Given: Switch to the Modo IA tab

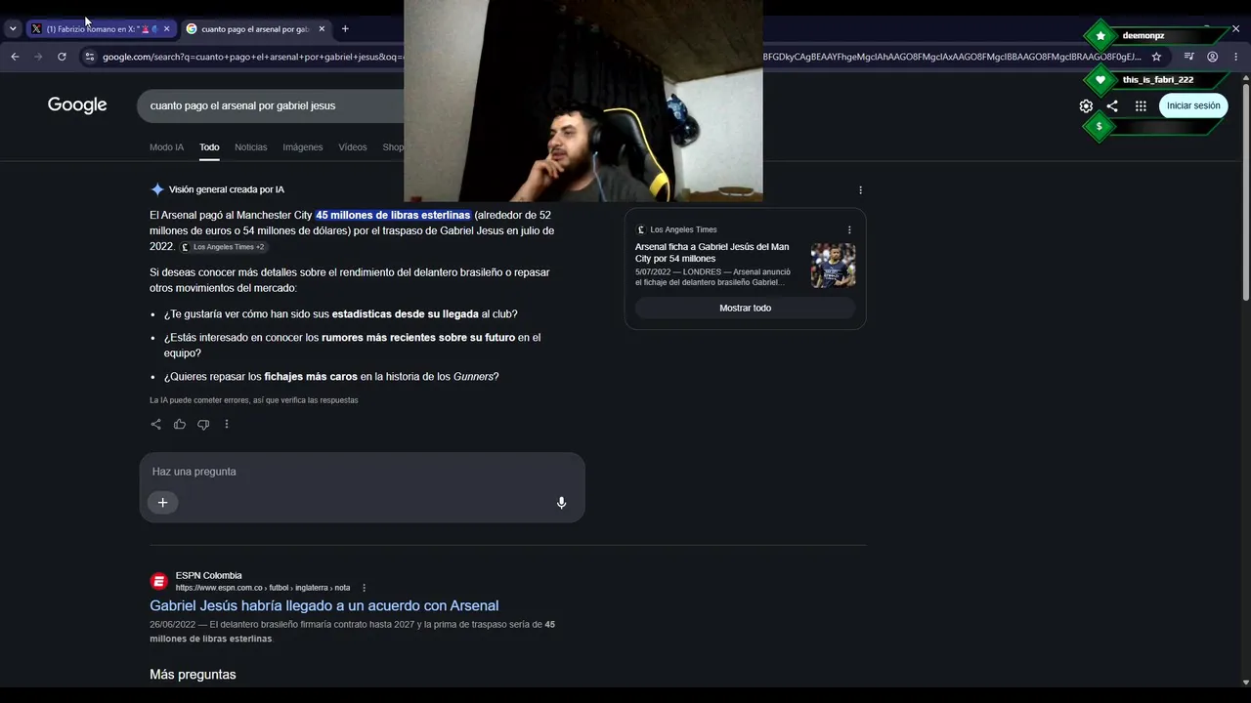Looking at the screenshot, I should click(166, 147).
